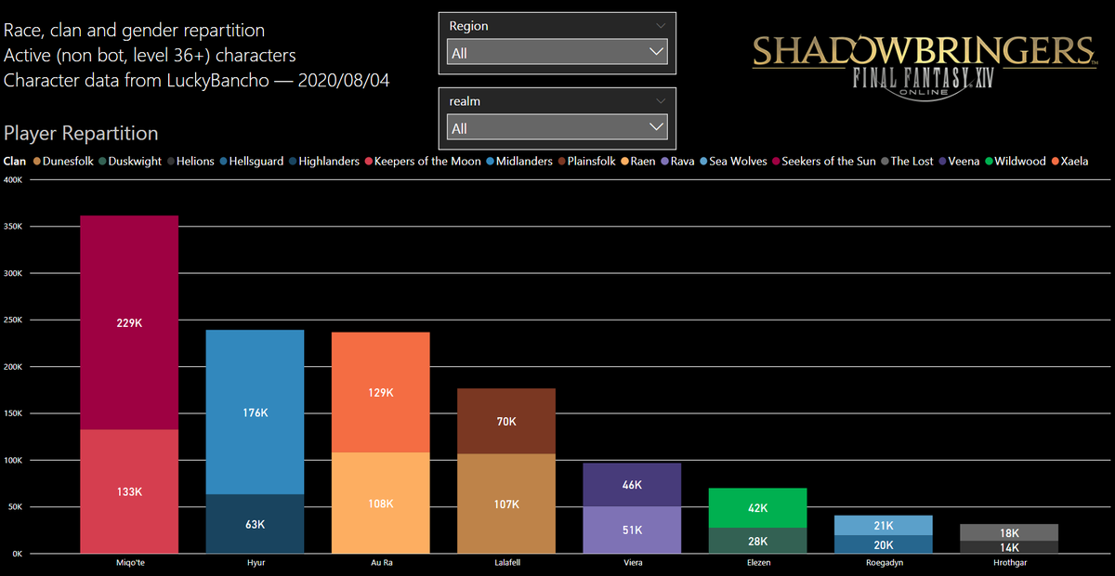This screenshot has width=1115, height=576.
Task: Choose Highlanders in the clan legend
Action: [323, 162]
